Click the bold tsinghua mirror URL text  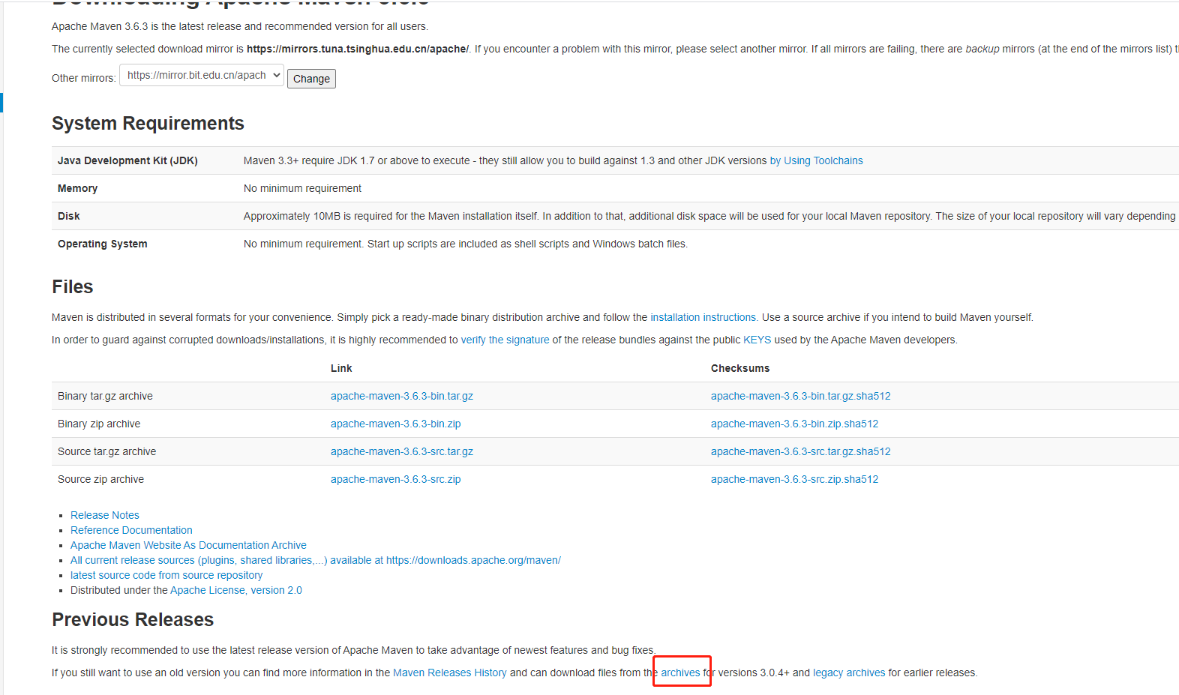click(x=358, y=49)
